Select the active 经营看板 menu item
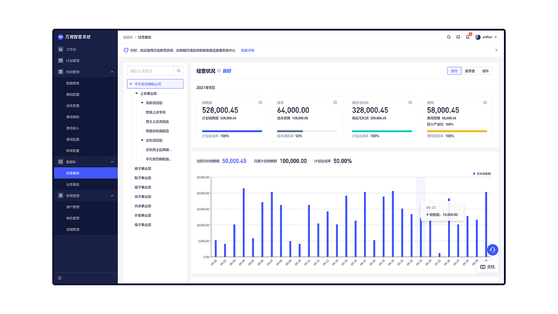Viewport: 558px width, 314px height. pos(86,173)
